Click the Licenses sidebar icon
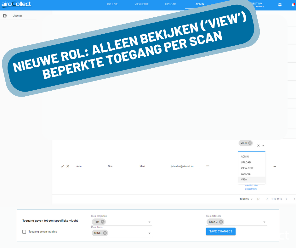This screenshot has width=296, height=248. [5, 15]
